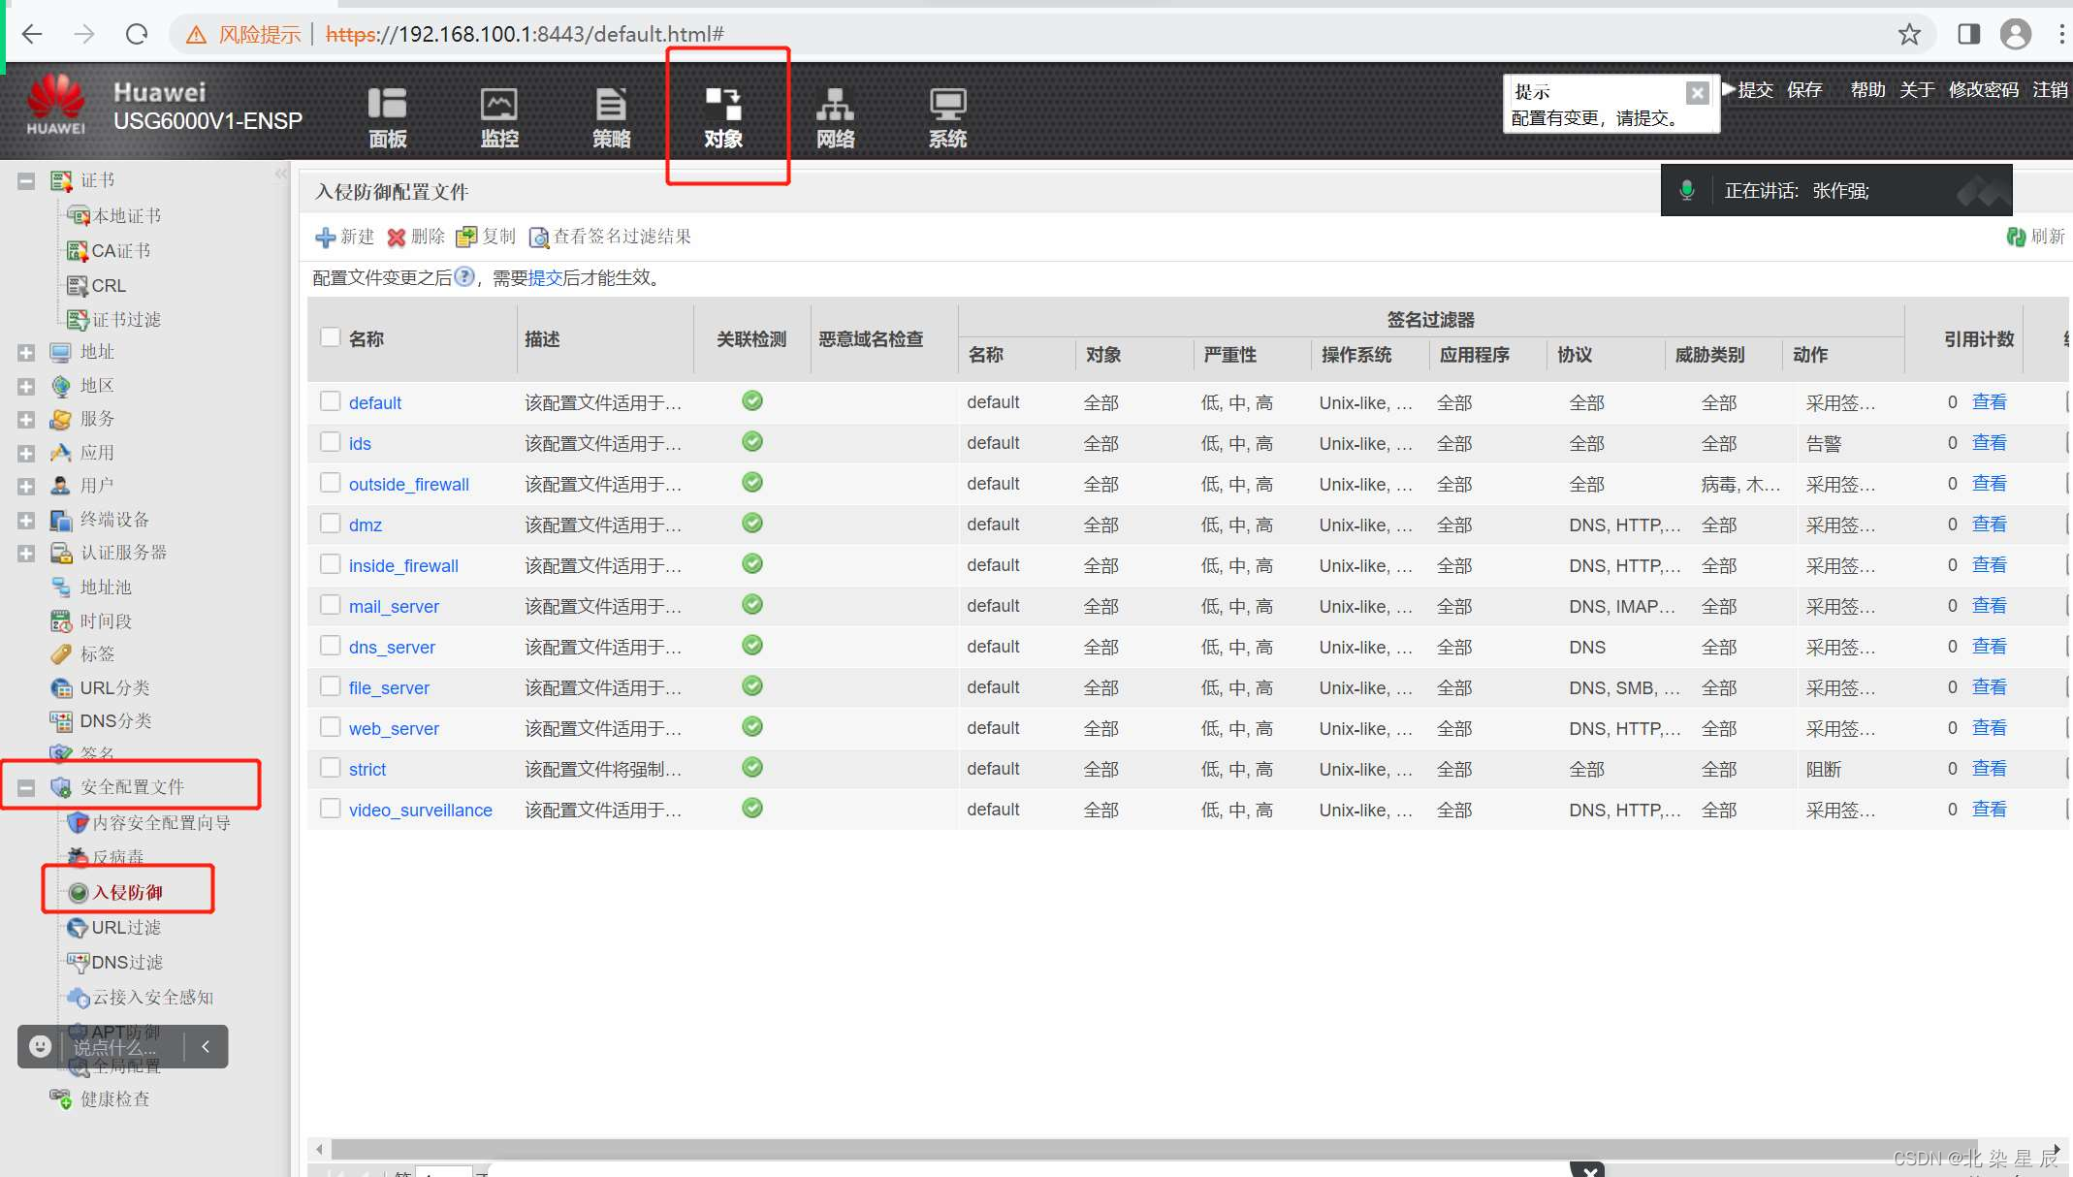Click the 新建 plus icon
This screenshot has height=1177, width=2073.
tap(326, 238)
